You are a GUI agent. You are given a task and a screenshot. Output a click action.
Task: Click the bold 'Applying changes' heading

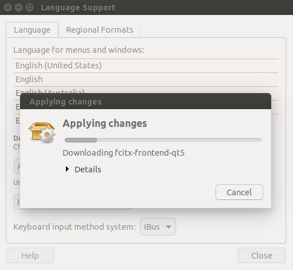tap(105, 124)
